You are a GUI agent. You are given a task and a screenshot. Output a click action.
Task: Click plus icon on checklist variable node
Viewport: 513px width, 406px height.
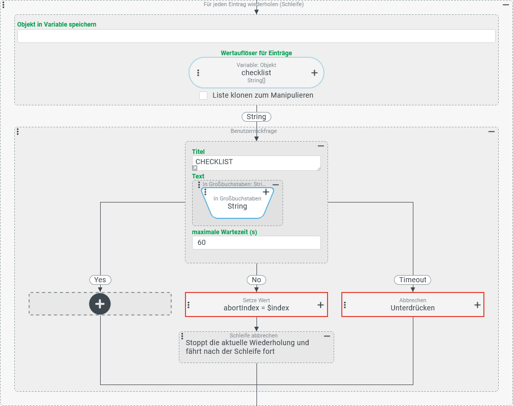(x=314, y=73)
